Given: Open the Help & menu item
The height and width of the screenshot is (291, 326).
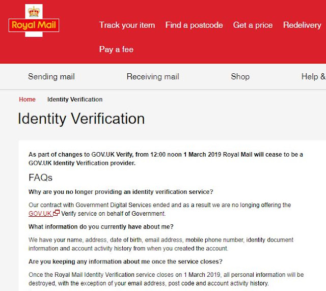Looking at the screenshot, I should tap(314, 77).
